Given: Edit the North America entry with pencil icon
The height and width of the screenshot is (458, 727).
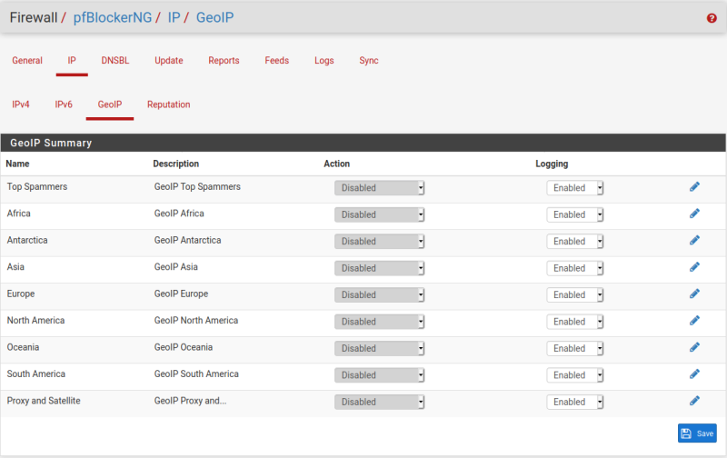Looking at the screenshot, I should coord(694,320).
